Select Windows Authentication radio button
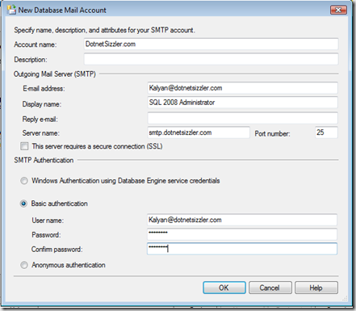Image resolution: width=356 pixels, height=311 pixels. tap(24, 181)
